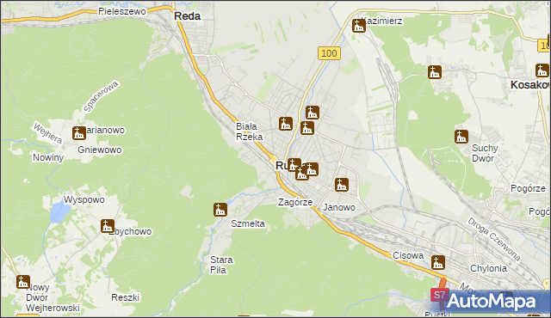This screenshot has height=318, width=551.
Task: Click the church icon above Kosakowo label
Action: (542, 70)
